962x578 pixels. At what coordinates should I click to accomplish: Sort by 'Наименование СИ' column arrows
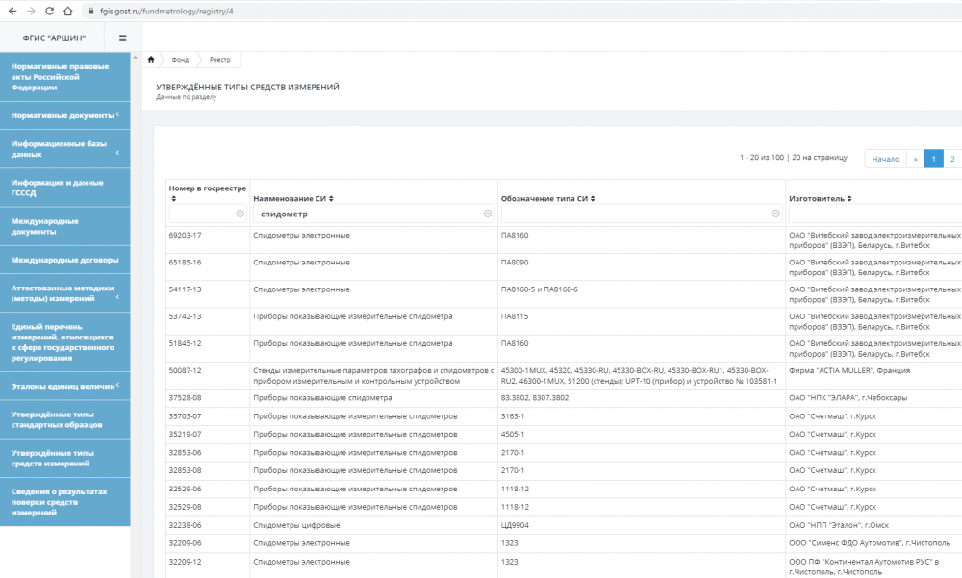pos(331,199)
